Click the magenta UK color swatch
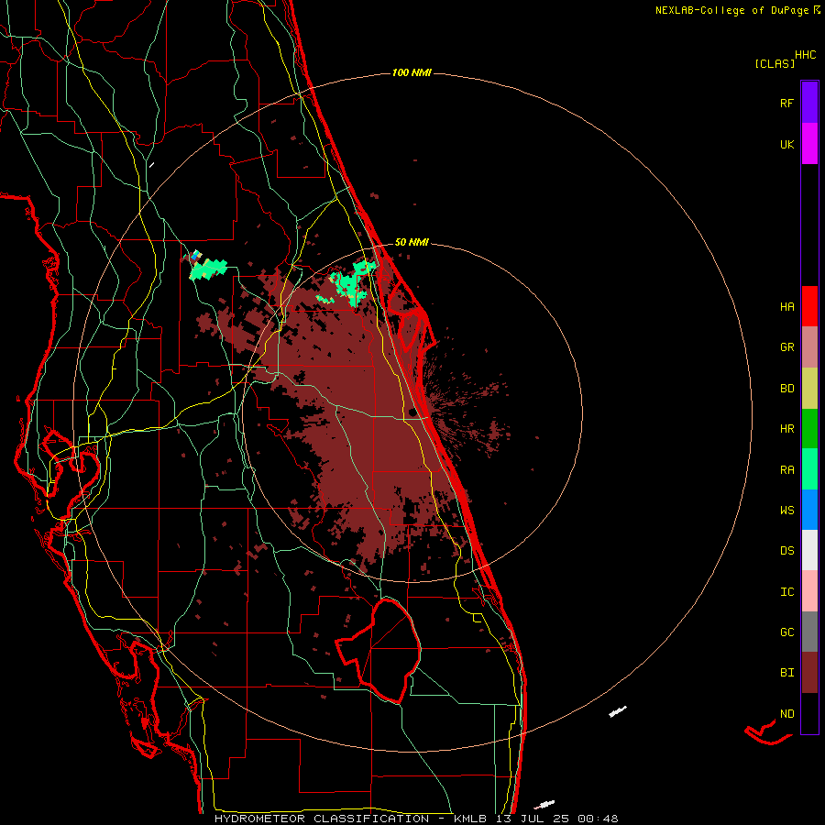 pyautogui.click(x=809, y=144)
